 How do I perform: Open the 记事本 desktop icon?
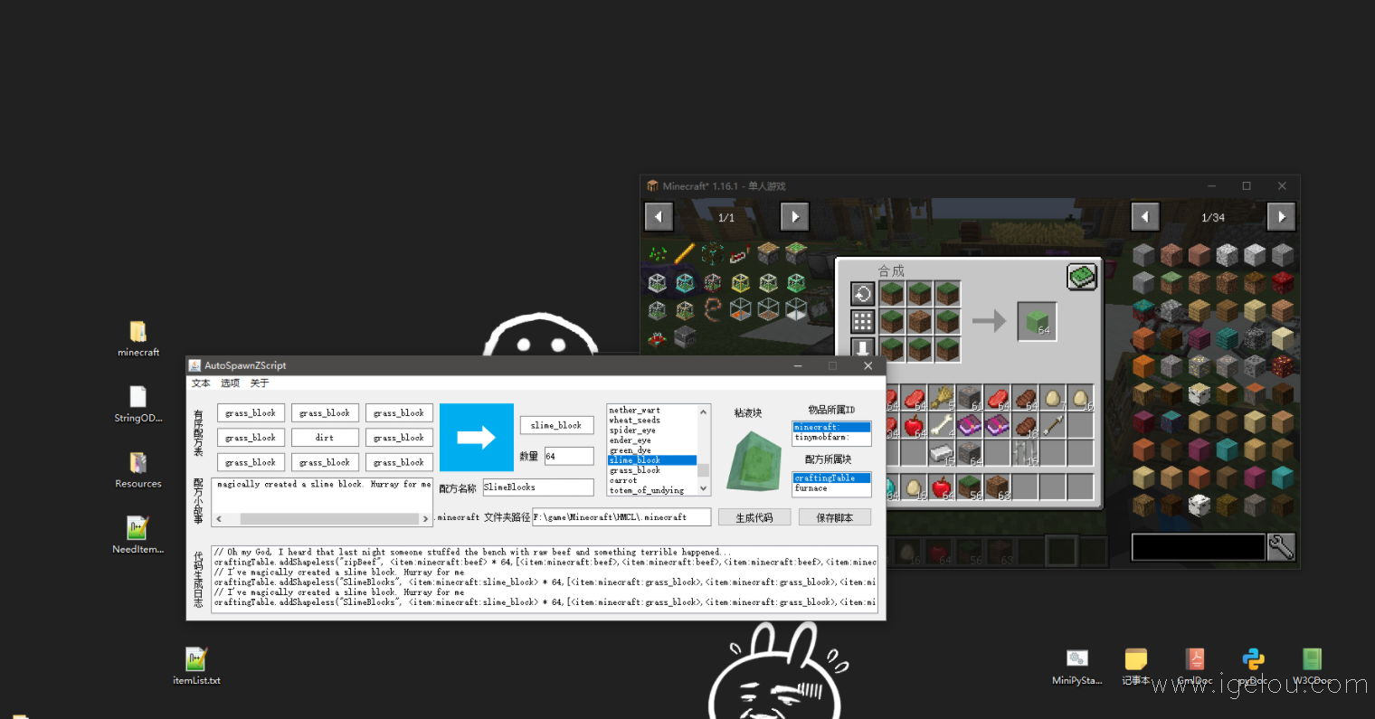pyautogui.click(x=1136, y=666)
